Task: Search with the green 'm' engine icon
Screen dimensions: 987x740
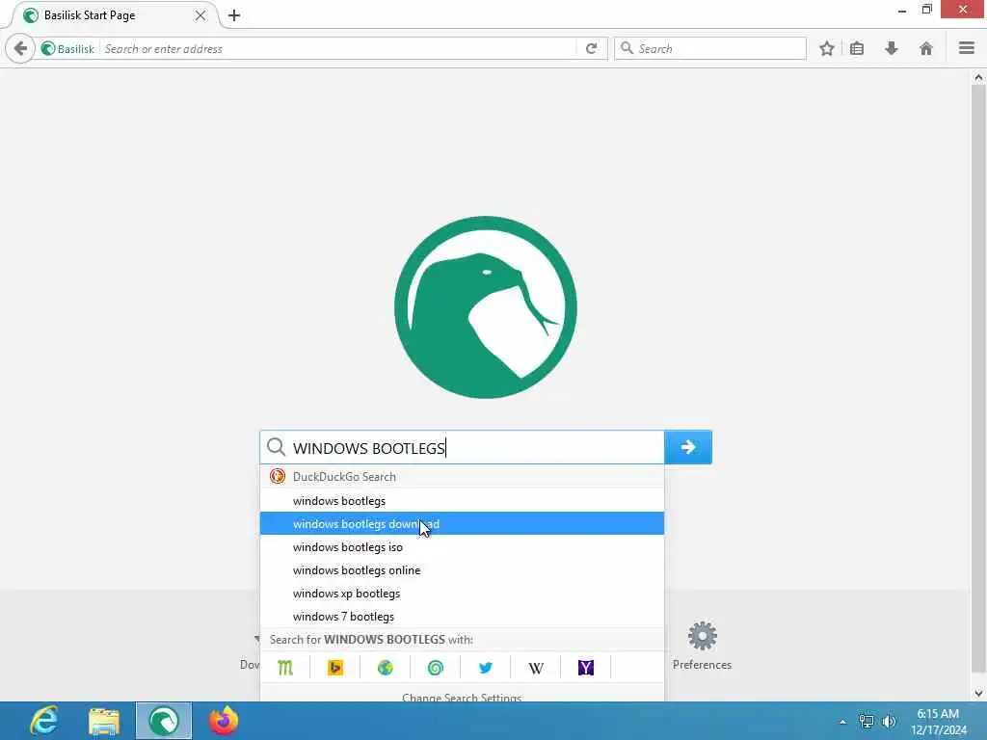Action: point(285,668)
